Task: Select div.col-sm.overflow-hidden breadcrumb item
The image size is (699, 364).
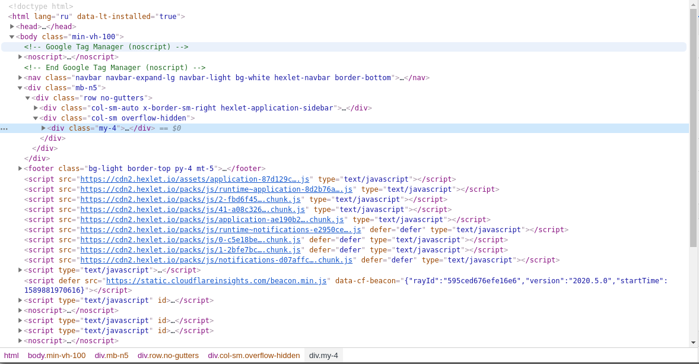Action: pyautogui.click(x=253, y=355)
